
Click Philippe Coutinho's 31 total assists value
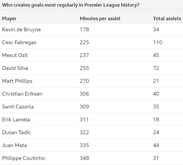pyautogui.click(x=156, y=158)
